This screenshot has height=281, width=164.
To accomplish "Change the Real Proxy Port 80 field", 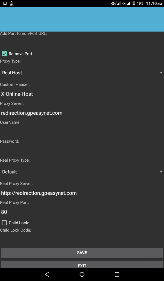I will point(82,212).
